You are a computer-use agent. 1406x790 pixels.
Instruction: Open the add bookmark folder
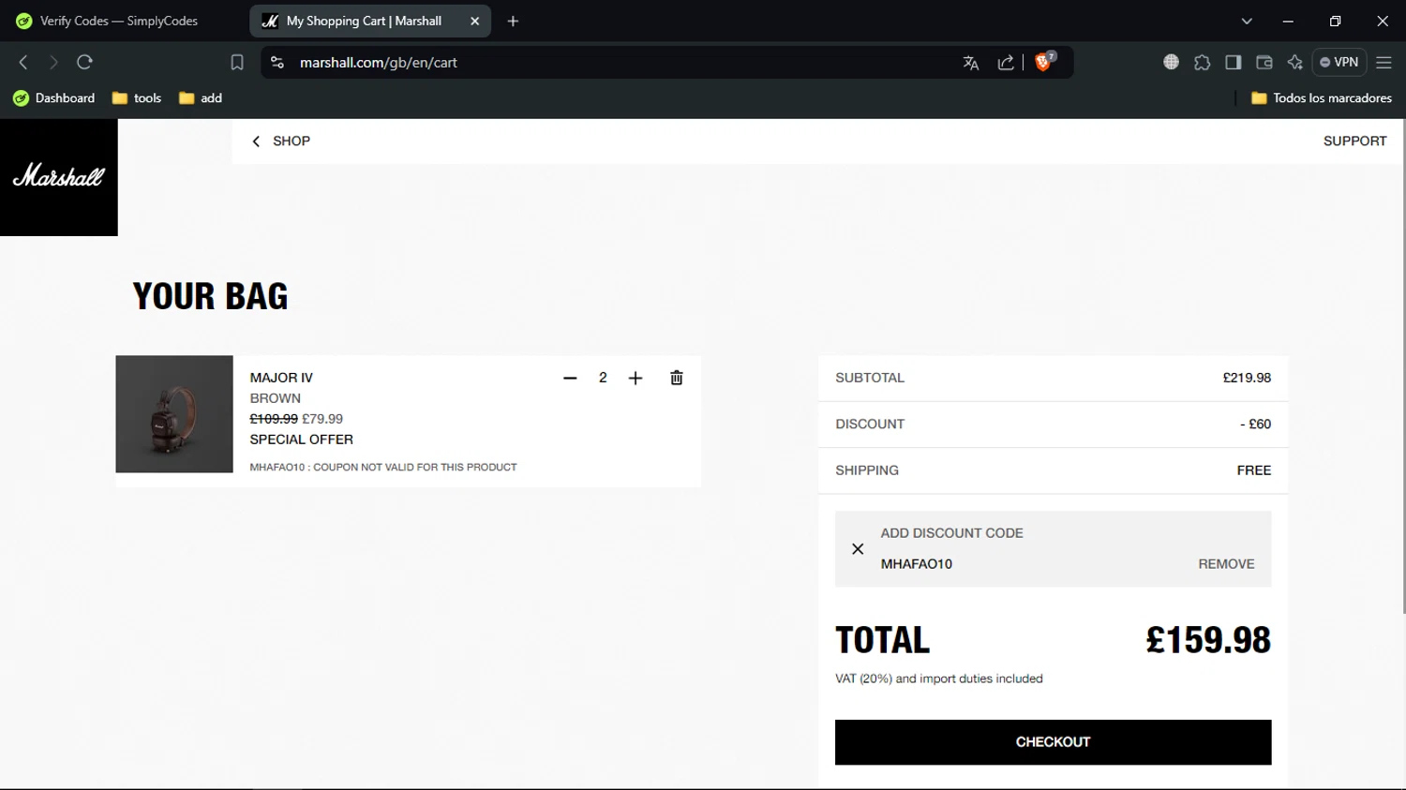click(201, 97)
